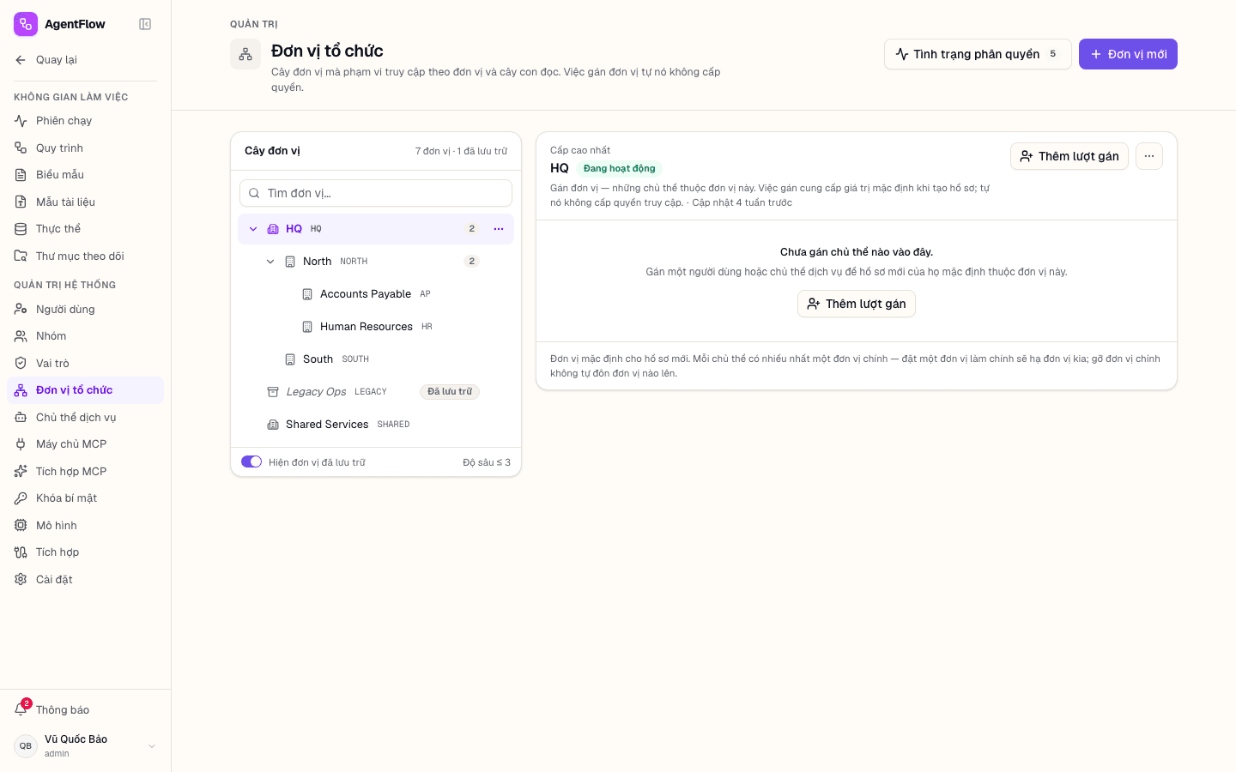Image resolution: width=1236 pixels, height=772 pixels.
Task: Select the Shared Services unit
Action: 376,425
